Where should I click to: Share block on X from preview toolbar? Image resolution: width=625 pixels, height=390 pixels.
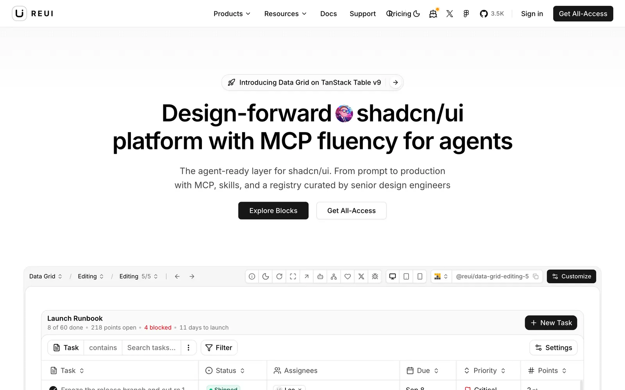(x=361, y=277)
